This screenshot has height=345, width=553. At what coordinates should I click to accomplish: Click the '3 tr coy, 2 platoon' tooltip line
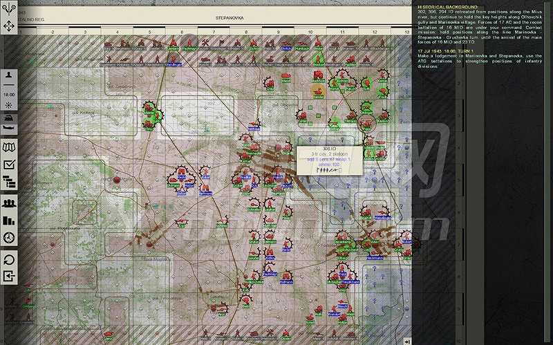coord(330,154)
